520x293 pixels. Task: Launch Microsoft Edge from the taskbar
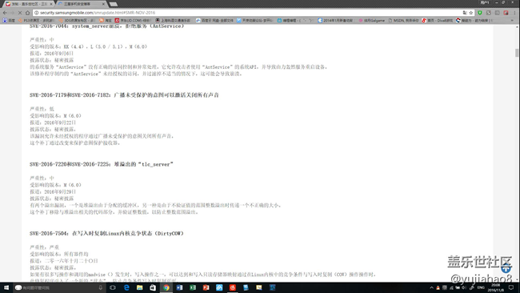(126, 287)
